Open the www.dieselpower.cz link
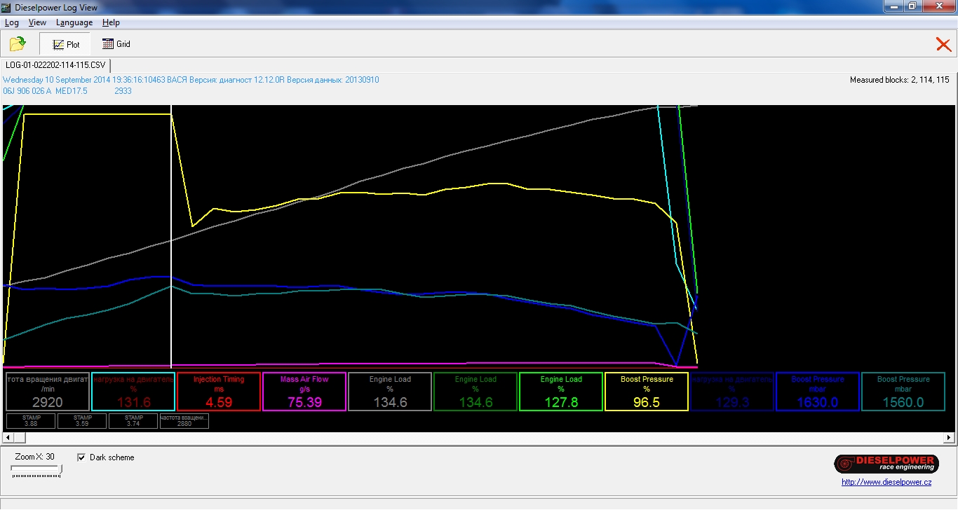This screenshot has width=958, height=510. (886, 482)
